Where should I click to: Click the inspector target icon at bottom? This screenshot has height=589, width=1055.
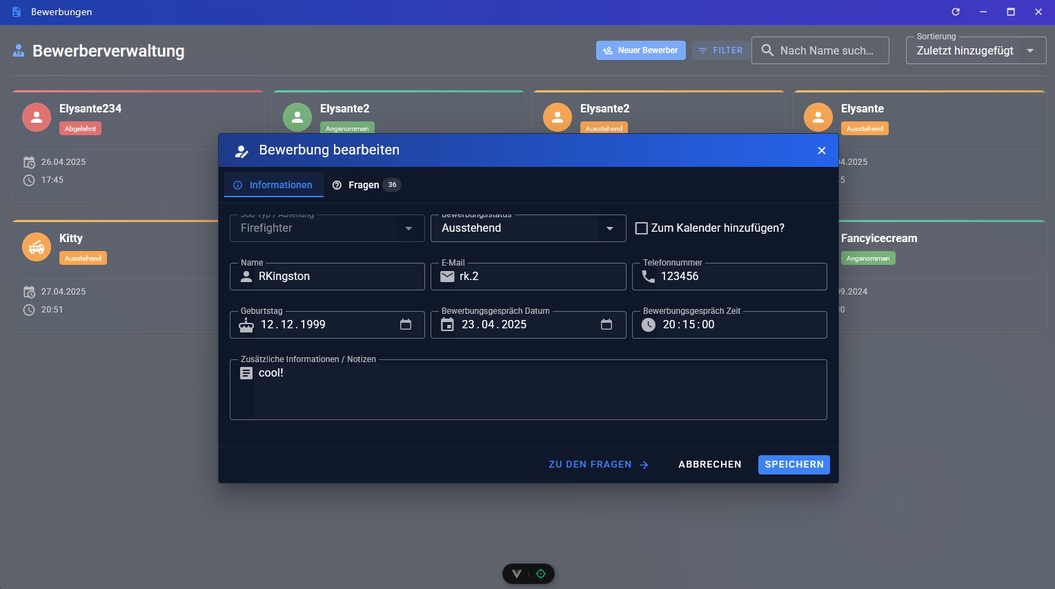click(541, 574)
